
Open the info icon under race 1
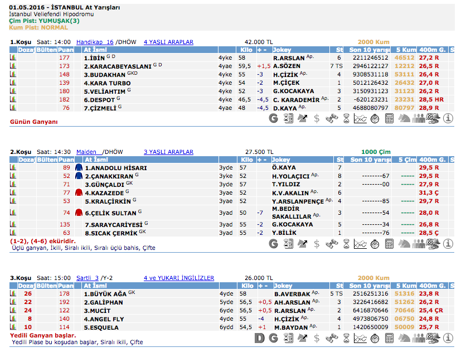448,118
